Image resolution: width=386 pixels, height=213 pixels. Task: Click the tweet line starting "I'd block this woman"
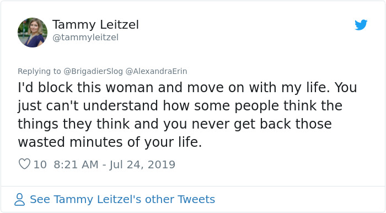(187, 87)
